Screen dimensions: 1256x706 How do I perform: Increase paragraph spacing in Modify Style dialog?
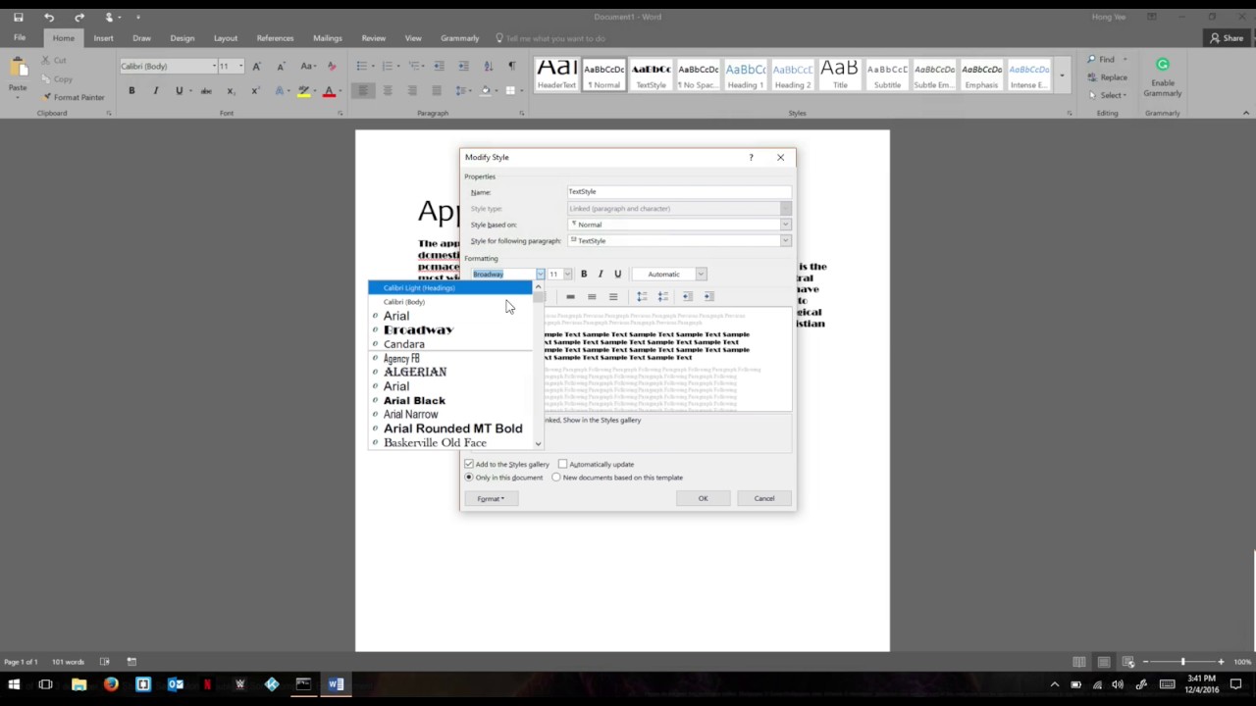[x=642, y=296]
